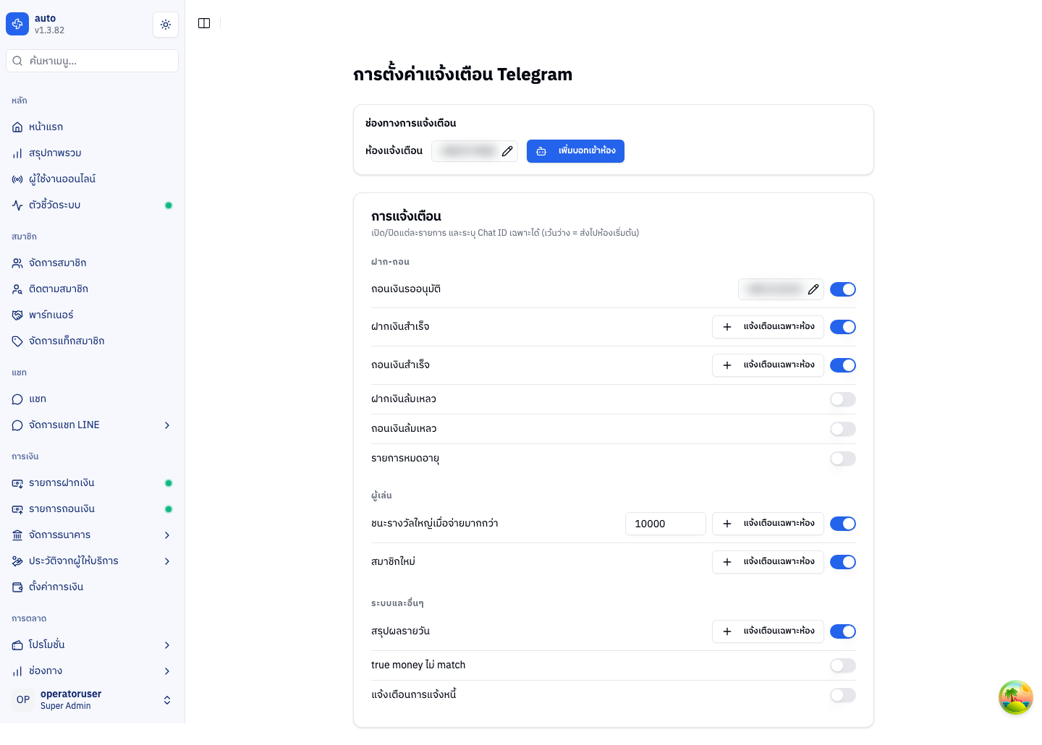This screenshot has width=1042, height=745.
Task: Click the ค้นหาเมนู search field
Action: 92,61
